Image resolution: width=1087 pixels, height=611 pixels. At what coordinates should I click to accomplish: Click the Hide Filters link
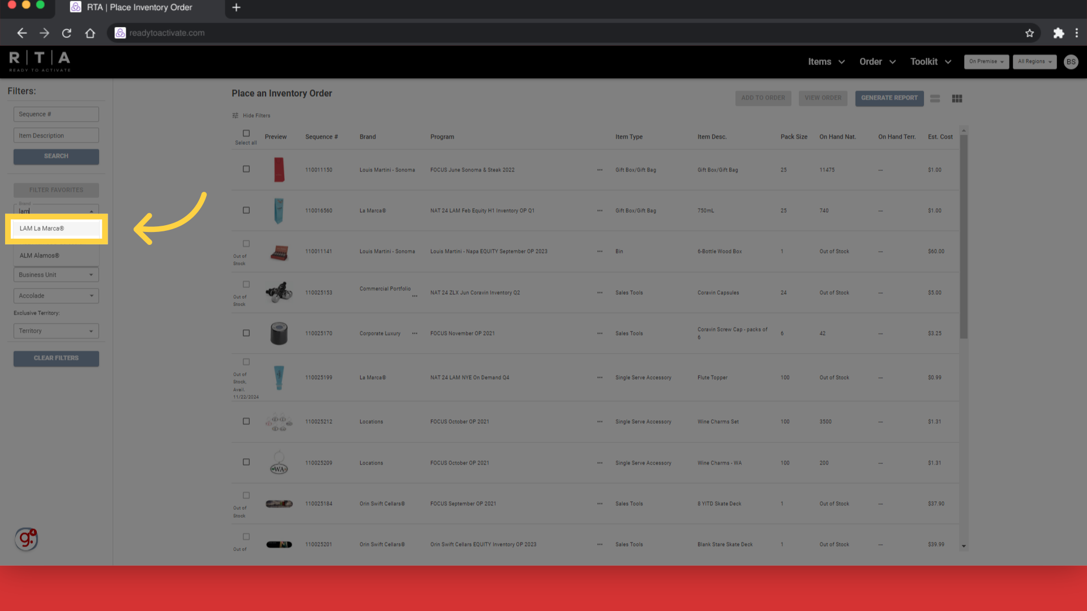click(x=256, y=115)
